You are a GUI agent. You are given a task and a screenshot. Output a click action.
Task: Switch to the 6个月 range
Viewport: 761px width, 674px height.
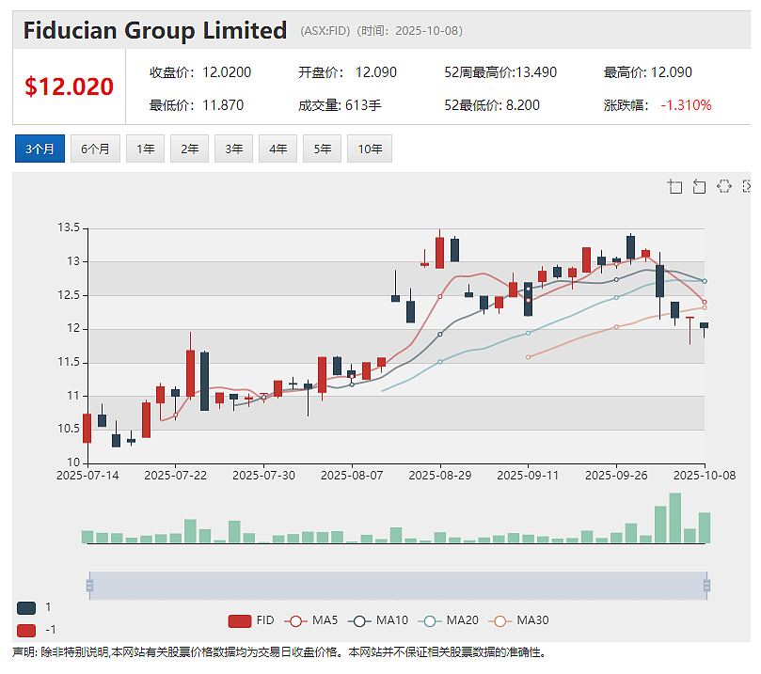tap(95, 149)
